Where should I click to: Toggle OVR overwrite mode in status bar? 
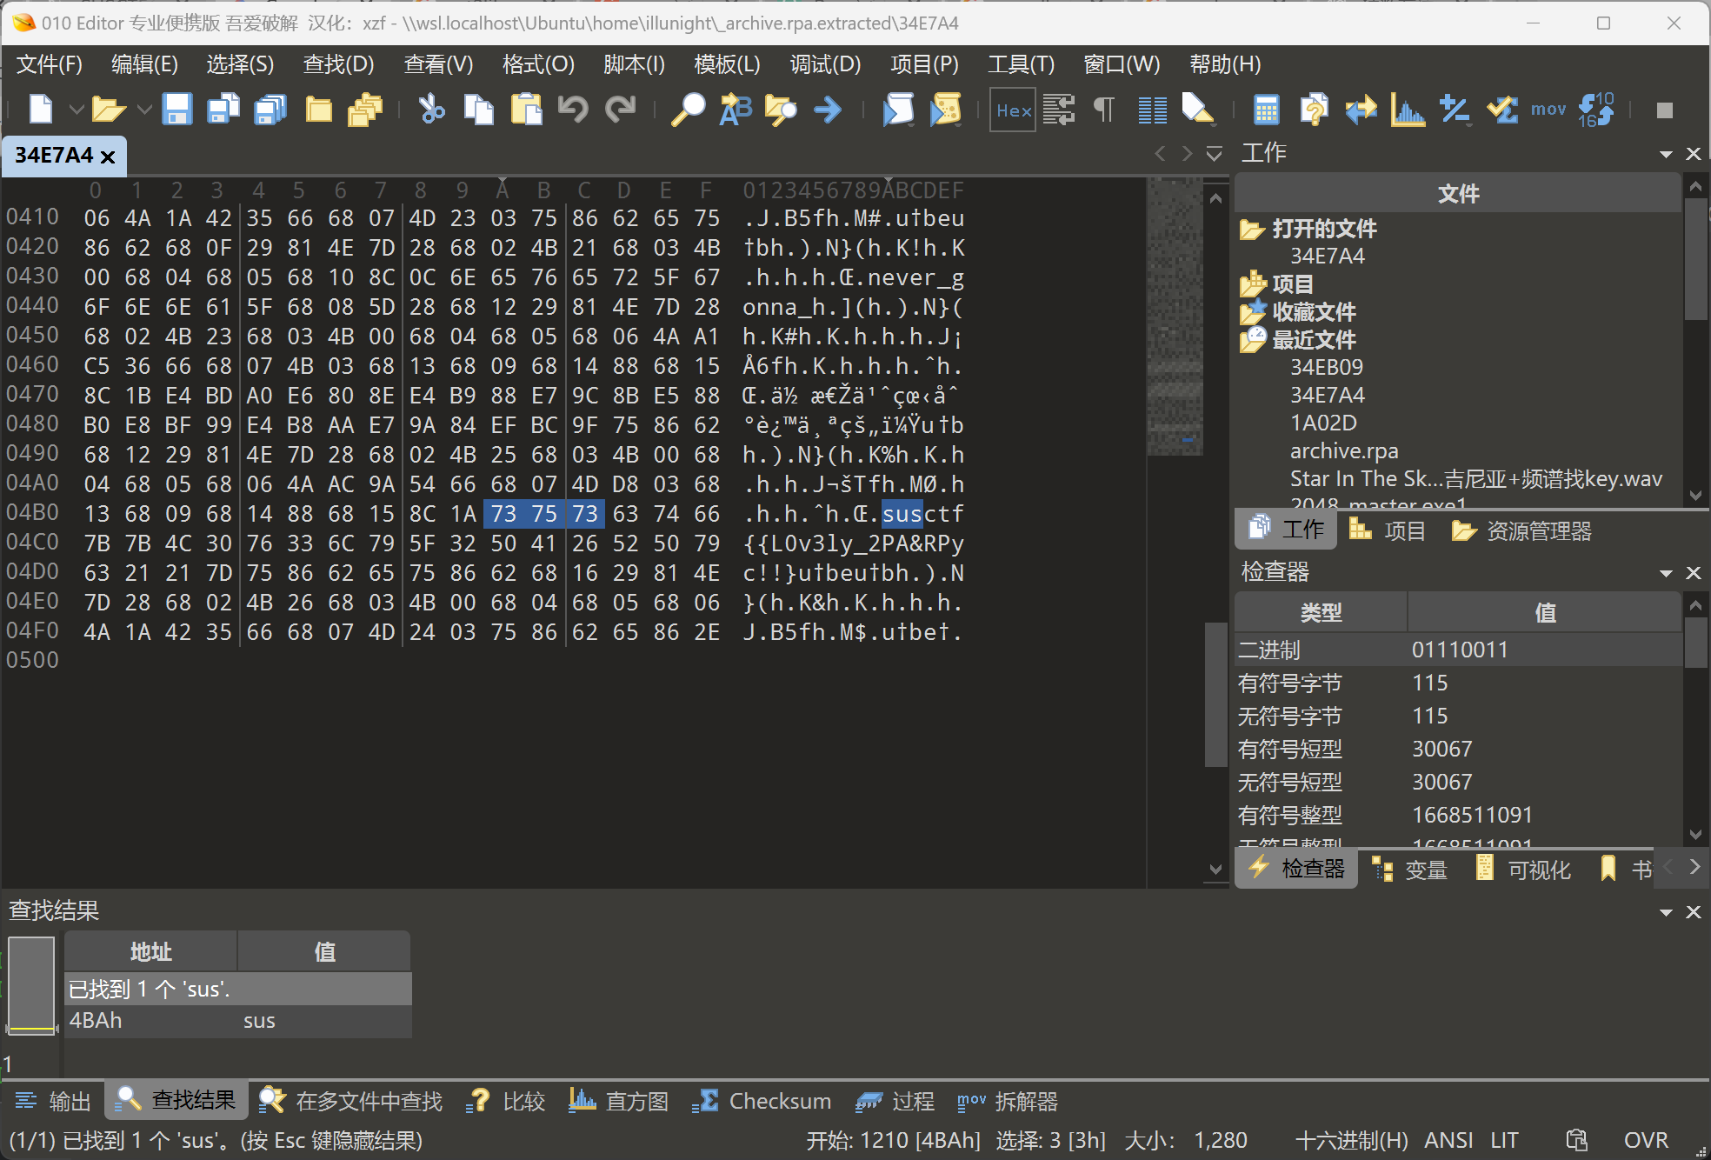(x=1645, y=1140)
